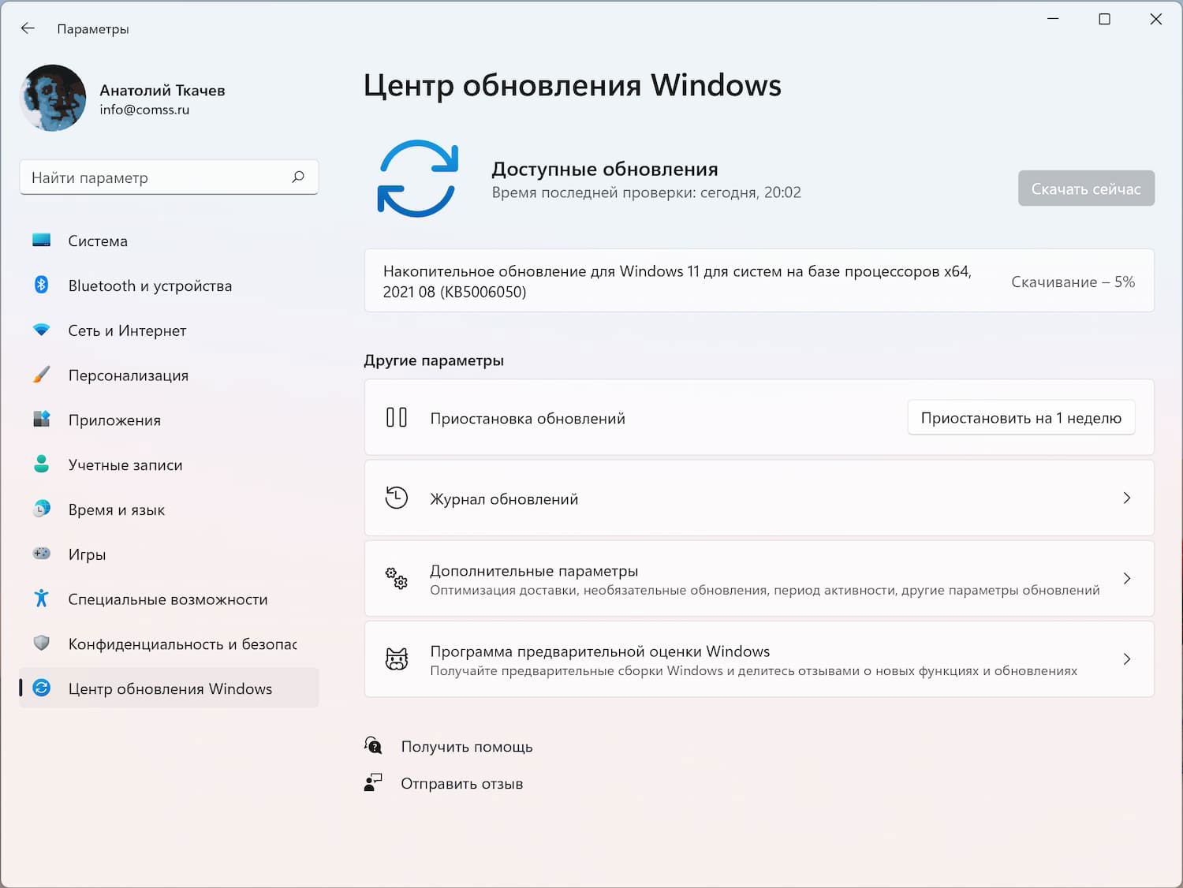Screen dimensions: 1183x888
Task: Click Приостановить на 1 неделю
Action: pos(1021,417)
